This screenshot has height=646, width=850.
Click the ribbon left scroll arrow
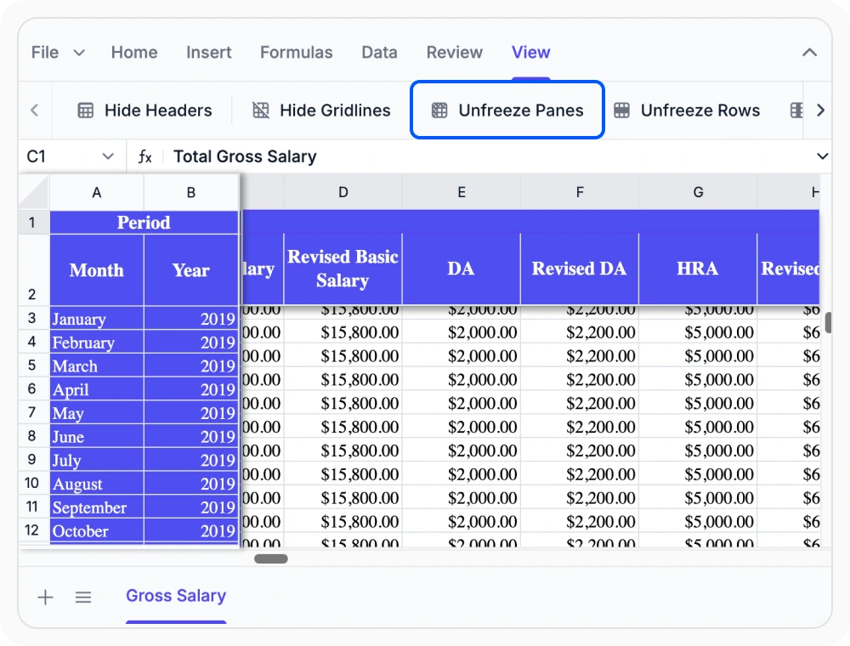35,110
